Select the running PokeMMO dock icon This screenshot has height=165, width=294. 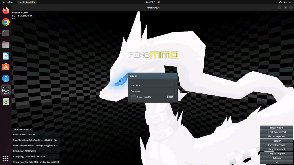pyautogui.click(x=5, y=90)
